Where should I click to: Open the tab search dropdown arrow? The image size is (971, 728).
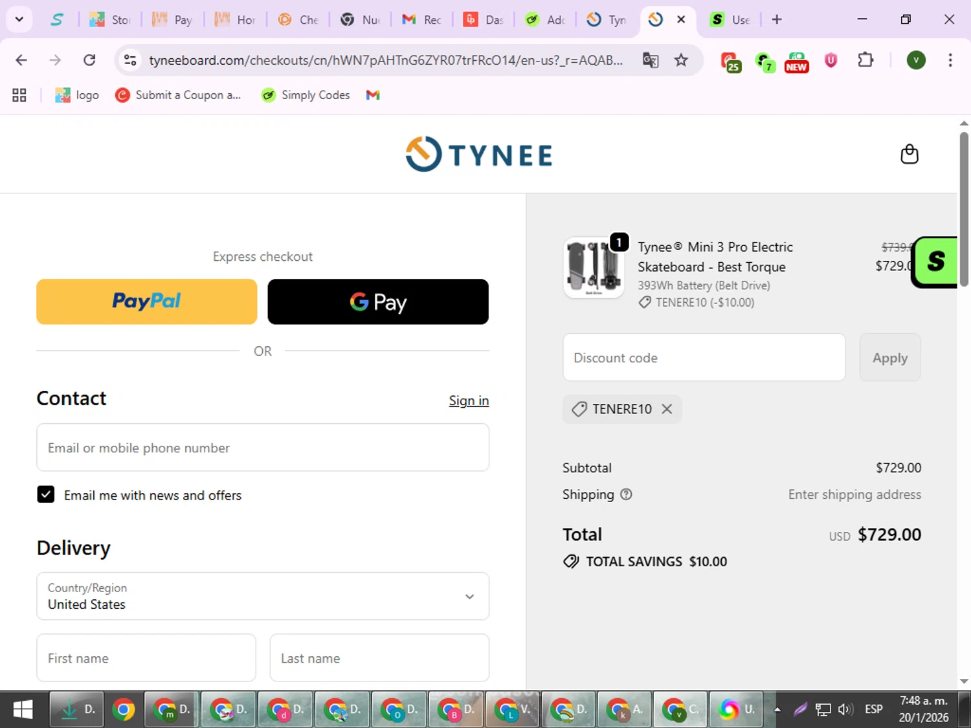19,19
